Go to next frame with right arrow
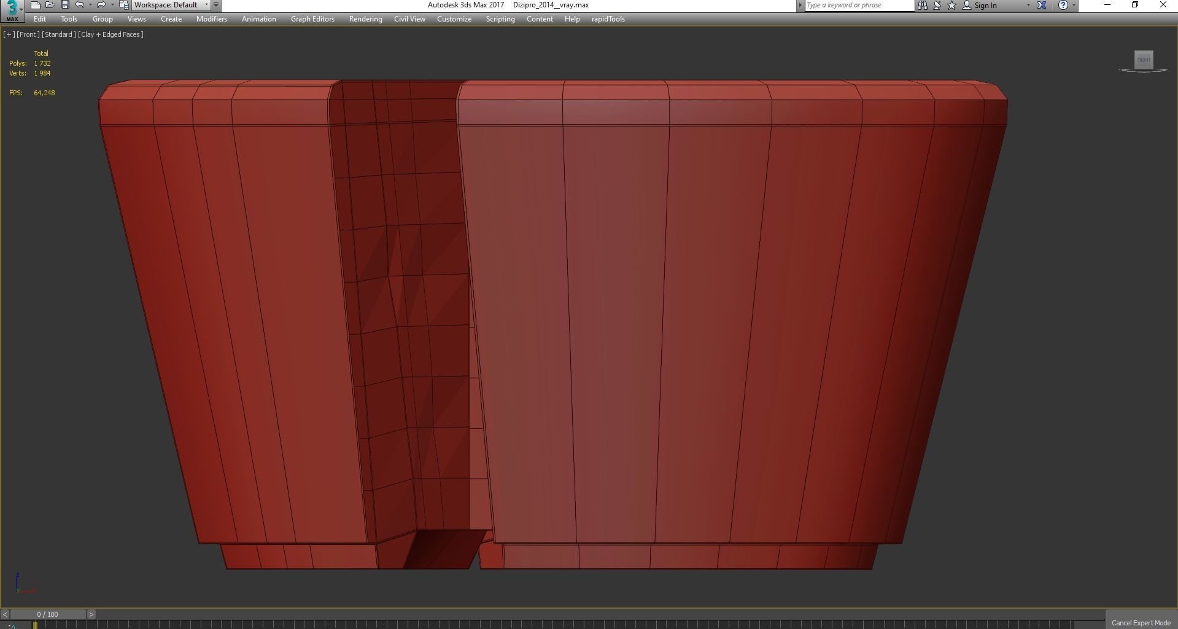This screenshot has width=1178, height=629. pos(91,614)
